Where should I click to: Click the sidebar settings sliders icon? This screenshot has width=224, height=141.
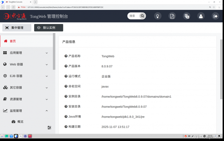click(49, 127)
